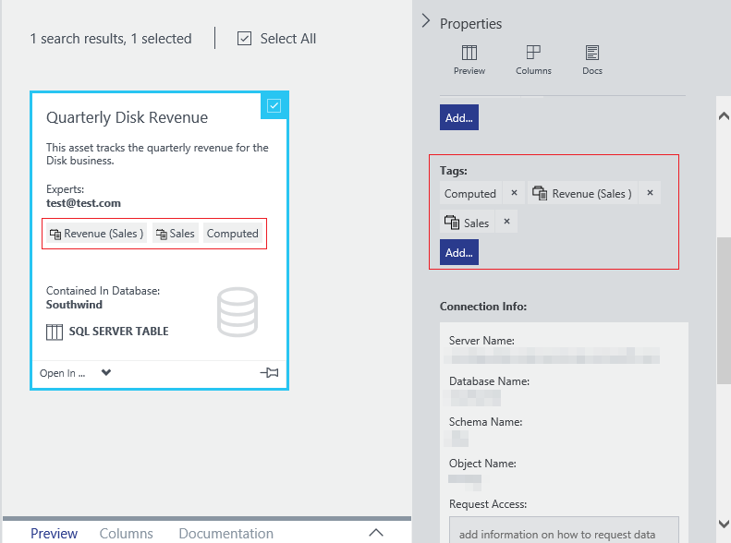
Task: Click the Computed tag label in Properties
Action: pyautogui.click(x=469, y=193)
